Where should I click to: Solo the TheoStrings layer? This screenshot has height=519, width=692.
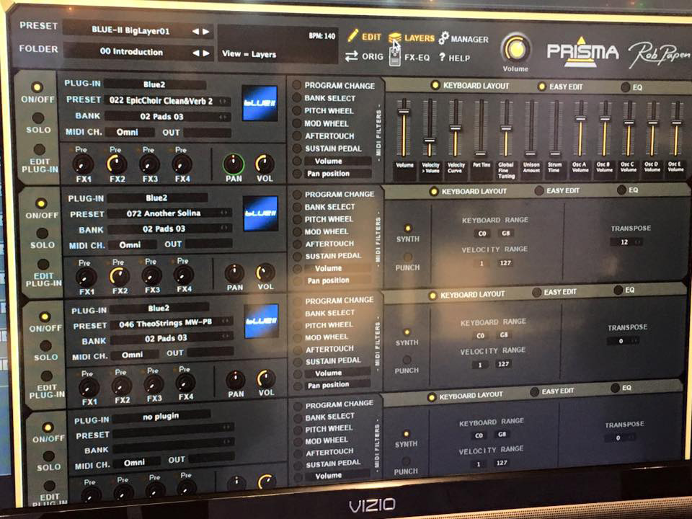(x=45, y=345)
